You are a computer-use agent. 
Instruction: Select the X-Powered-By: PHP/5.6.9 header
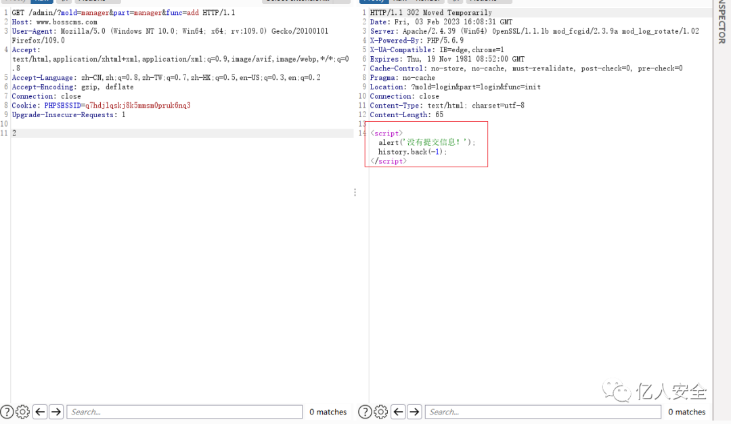417,41
